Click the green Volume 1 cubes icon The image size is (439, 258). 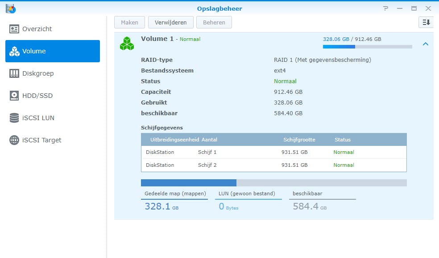tap(127, 43)
